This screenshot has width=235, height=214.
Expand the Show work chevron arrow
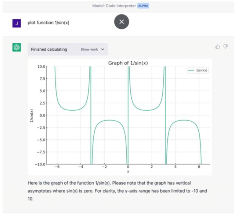[102, 49]
